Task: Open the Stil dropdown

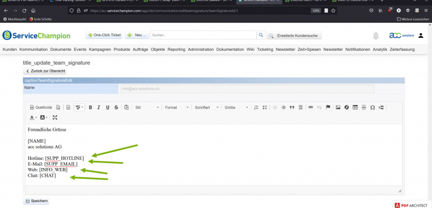Action: (x=147, y=108)
